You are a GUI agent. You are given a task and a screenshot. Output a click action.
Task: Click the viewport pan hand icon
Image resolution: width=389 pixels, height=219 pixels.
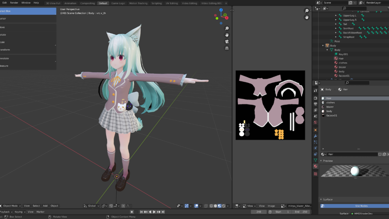click(x=227, y=35)
